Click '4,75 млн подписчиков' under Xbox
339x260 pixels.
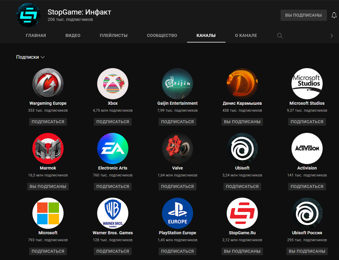tap(113, 110)
